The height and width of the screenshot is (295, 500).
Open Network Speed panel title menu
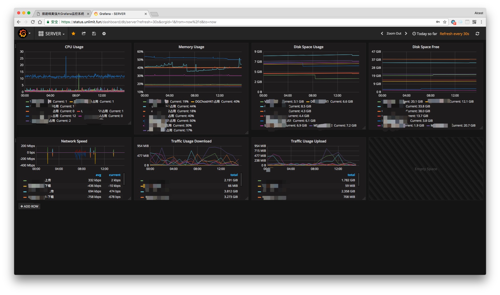74,141
